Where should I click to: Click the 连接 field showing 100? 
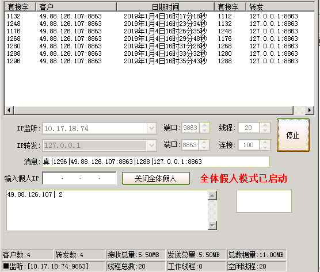(249, 145)
